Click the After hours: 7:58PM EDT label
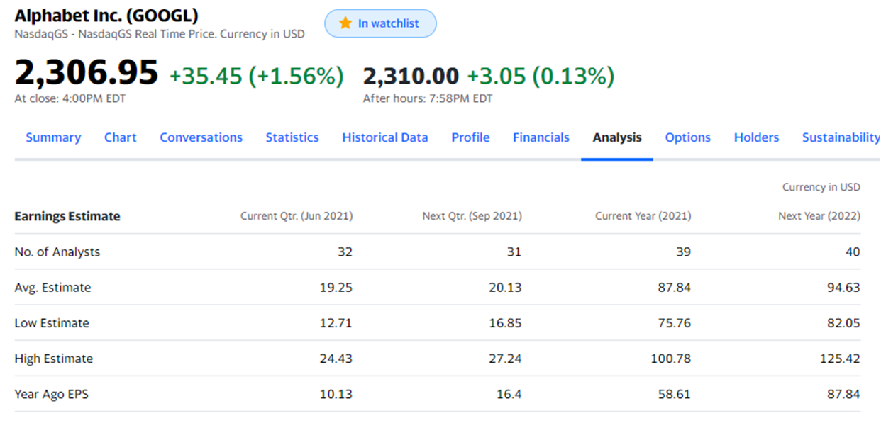This screenshot has height=423, width=881. 428,98
